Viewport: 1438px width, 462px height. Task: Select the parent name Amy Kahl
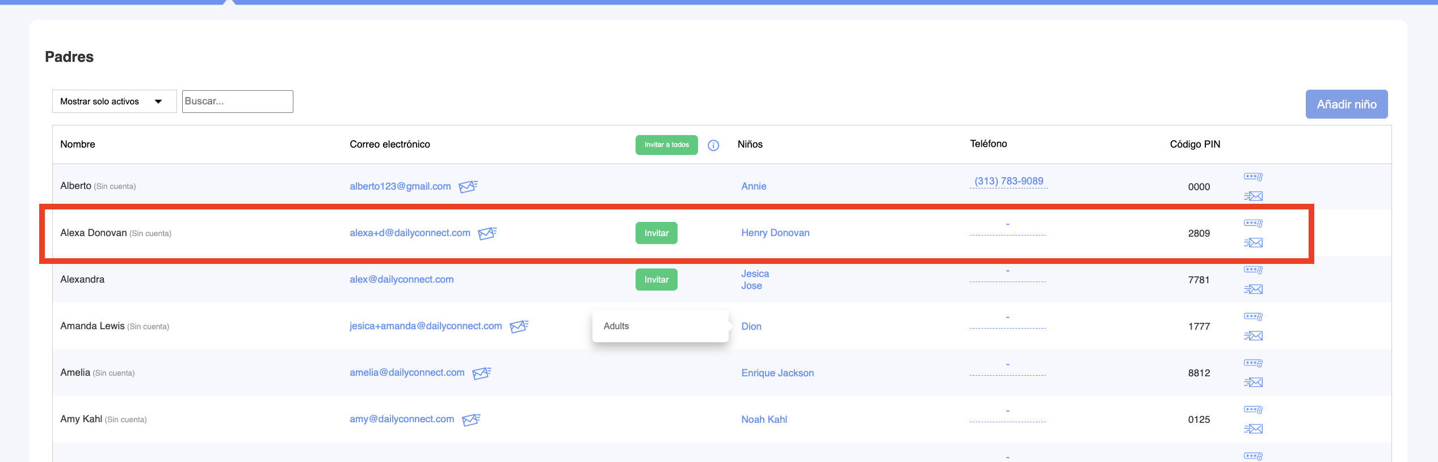81,419
